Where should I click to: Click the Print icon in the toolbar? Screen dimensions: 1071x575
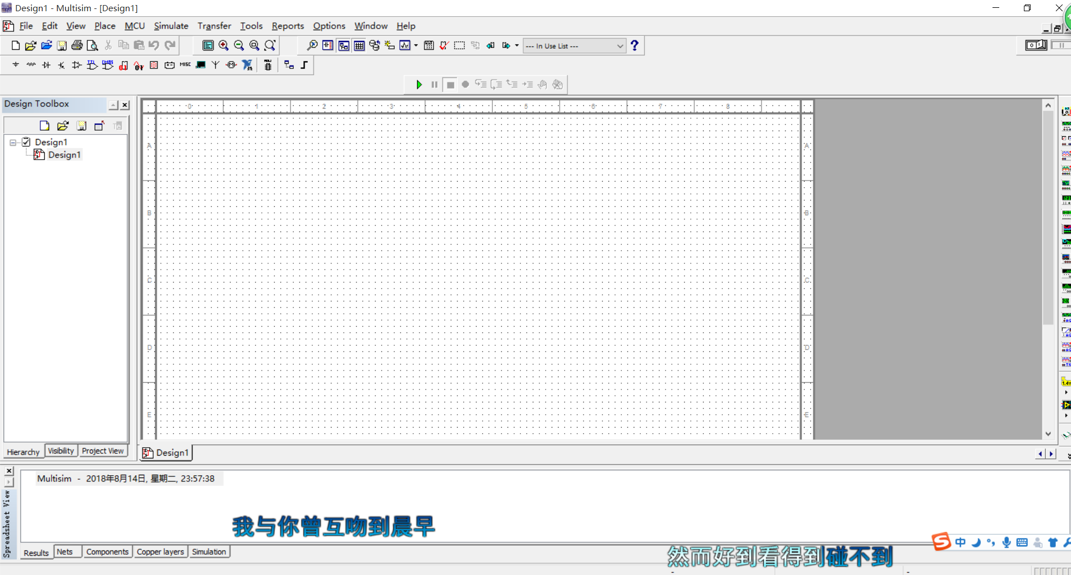point(77,45)
